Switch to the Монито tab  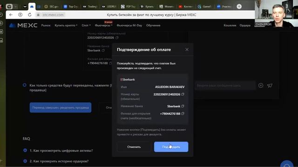166,6
